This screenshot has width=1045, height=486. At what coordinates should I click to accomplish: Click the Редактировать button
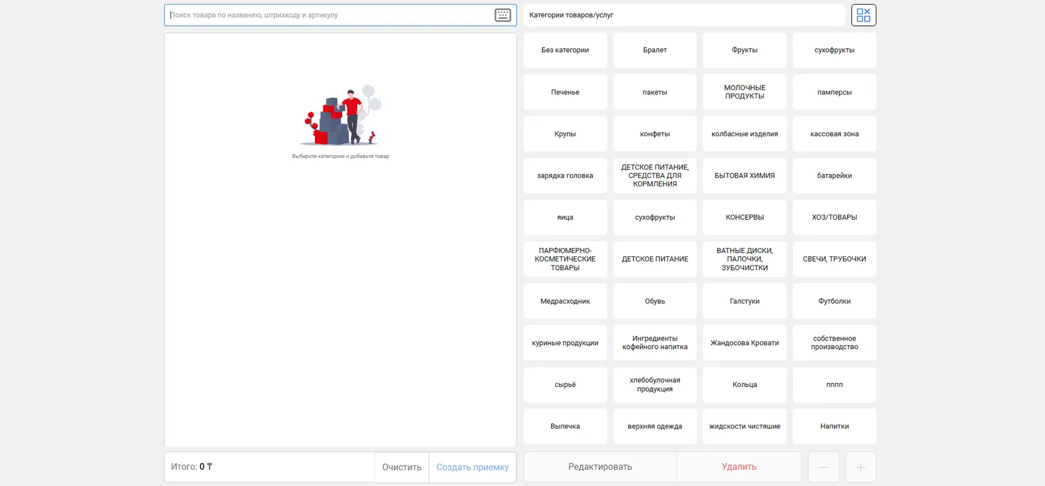(x=600, y=467)
